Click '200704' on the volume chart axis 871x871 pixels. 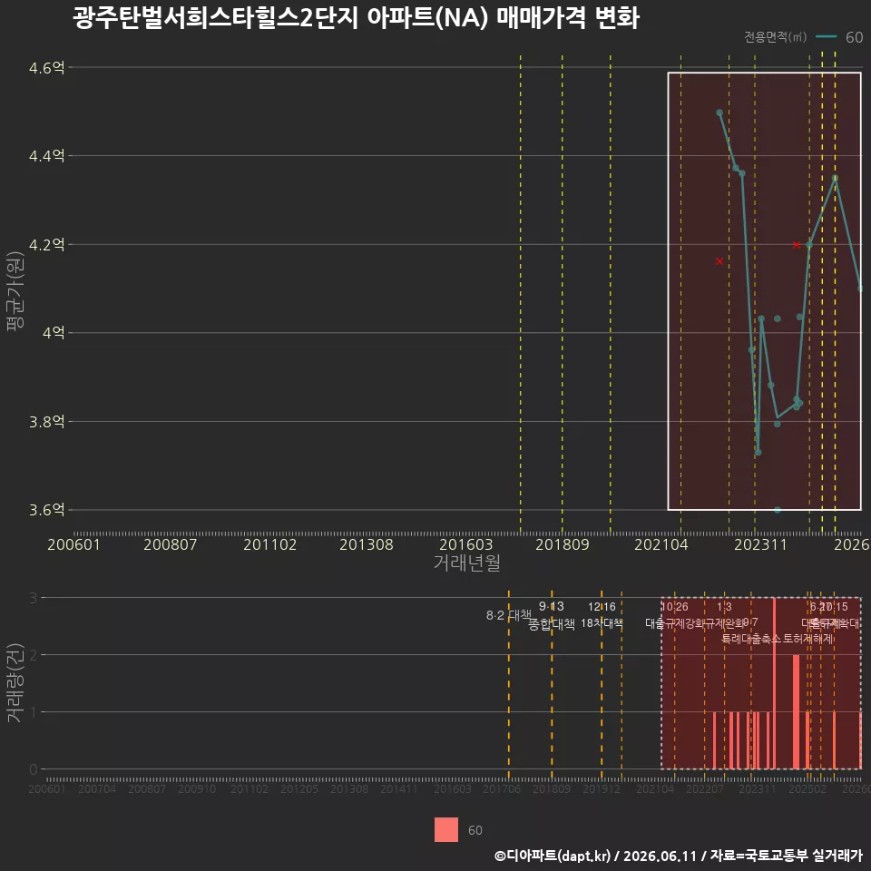97,788
